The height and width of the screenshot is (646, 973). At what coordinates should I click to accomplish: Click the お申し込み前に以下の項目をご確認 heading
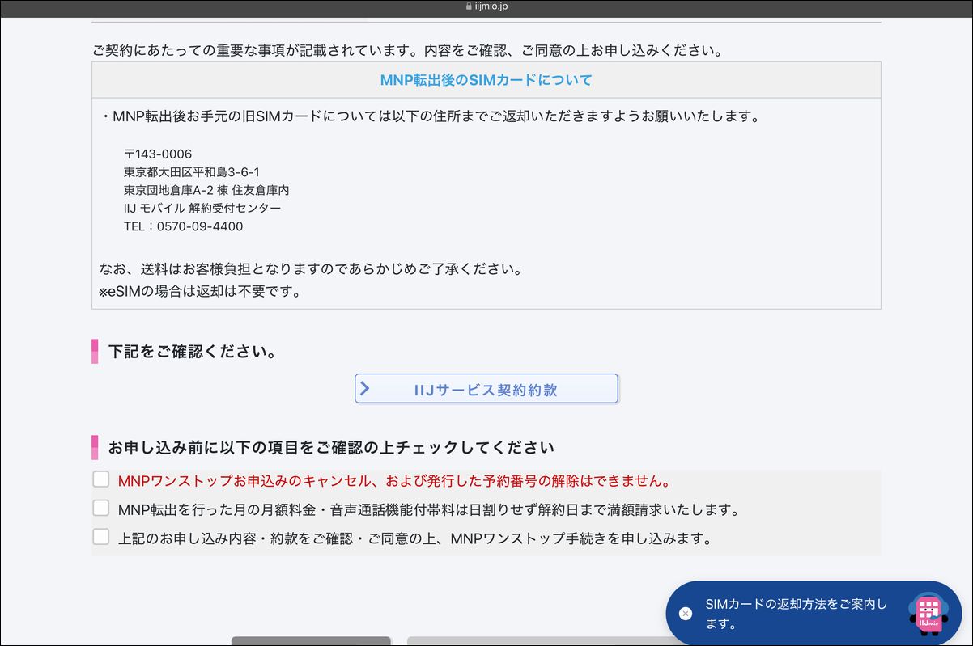pyautogui.click(x=332, y=447)
